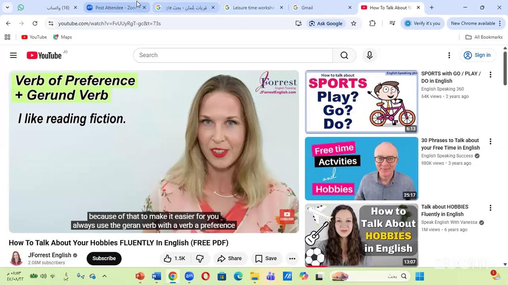
Task: Switch to the Gmail tab
Action: point(322,8)
